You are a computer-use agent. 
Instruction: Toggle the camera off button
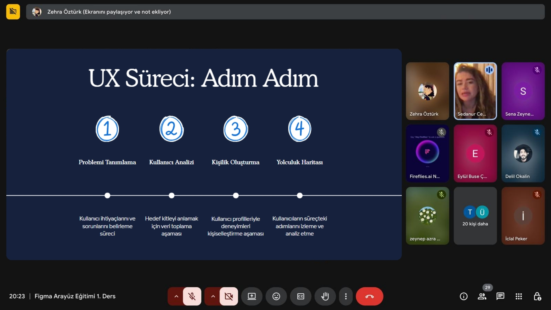229,296
